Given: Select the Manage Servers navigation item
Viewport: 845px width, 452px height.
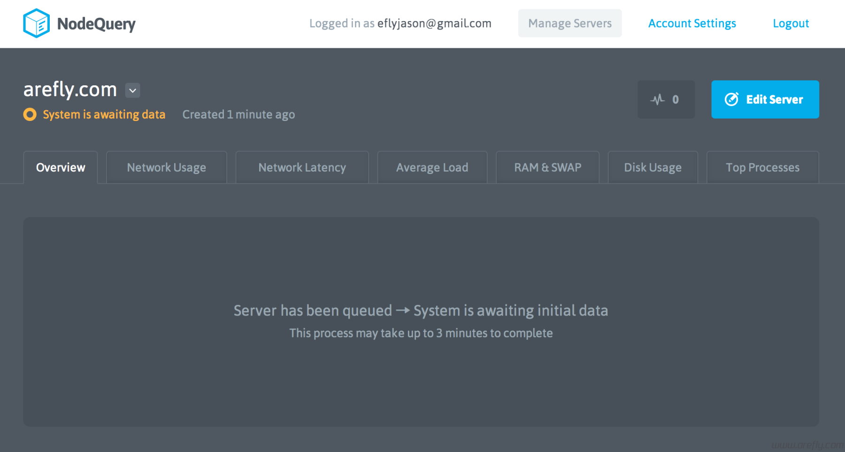Looking at the screenshot, I should click(x=569, y=23).
